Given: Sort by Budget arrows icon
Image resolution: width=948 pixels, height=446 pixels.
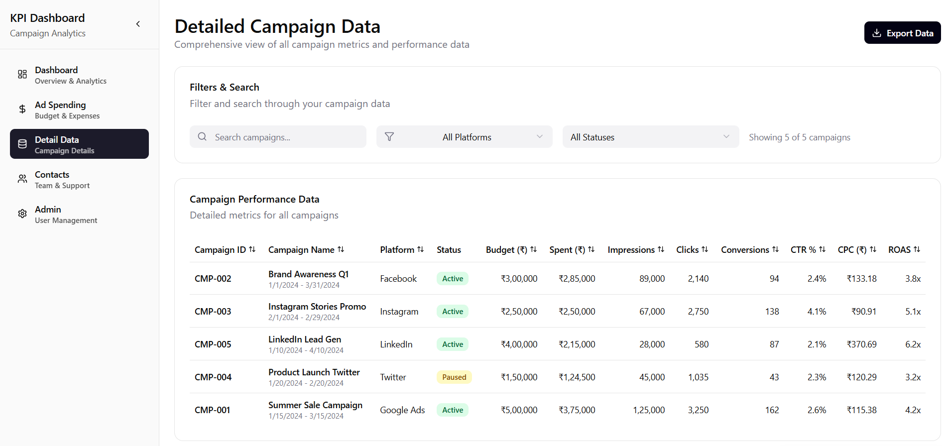Looking at the screenshot, I should coord(534,249).
